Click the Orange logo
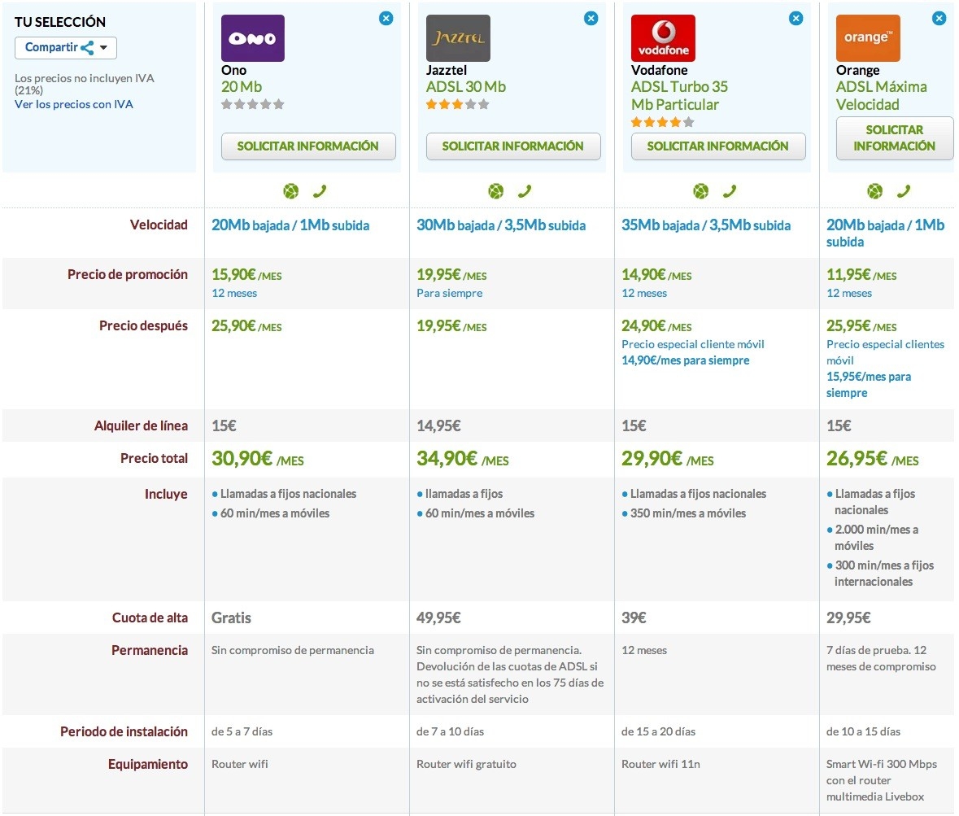959x816 pixels. pyautogui.click(x=868, y=38)
